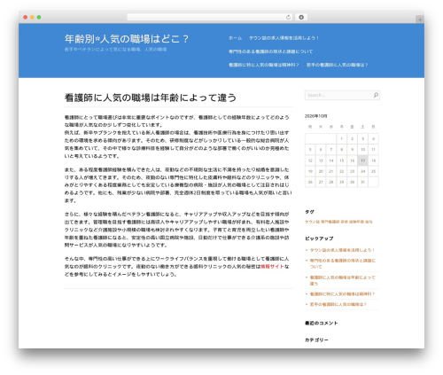This screenshot has height=375, width=443.
Task: Open the 若手の看護師に人気の職場は？ header menu item
Action: tap(337, 65)
